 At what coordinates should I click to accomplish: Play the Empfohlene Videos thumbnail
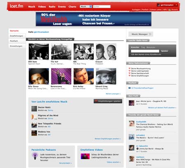point(85,156)
